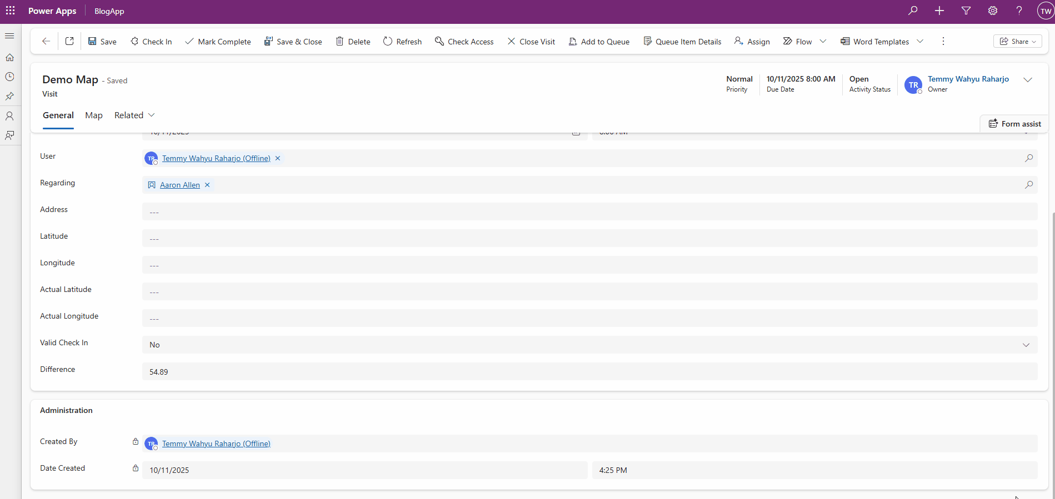Image resolution: width=1055 pixels, height=499 pixels.
Task: Click the Power Apps title
Action: click(x=52, y=11)
